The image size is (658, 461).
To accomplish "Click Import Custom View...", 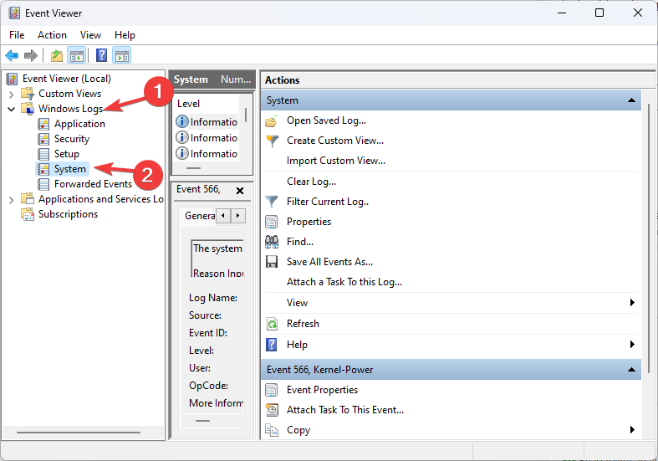I will [x=336, y=161].
